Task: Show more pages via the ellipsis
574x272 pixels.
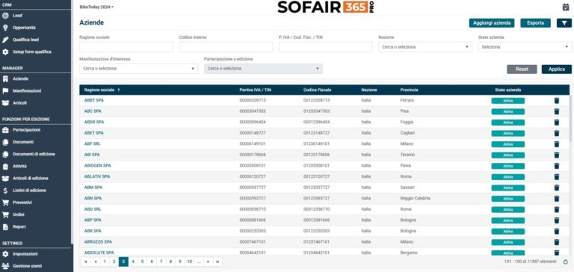Action: pos(199,262)
